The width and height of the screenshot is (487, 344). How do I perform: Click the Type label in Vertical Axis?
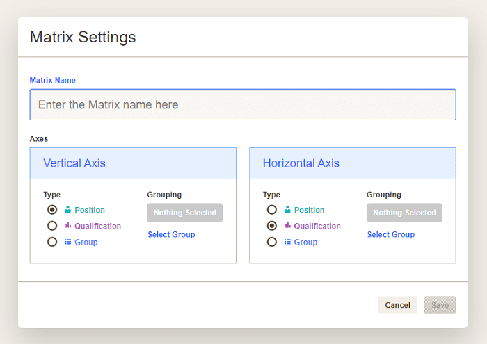pyautogui.click(x=52, y=195)
